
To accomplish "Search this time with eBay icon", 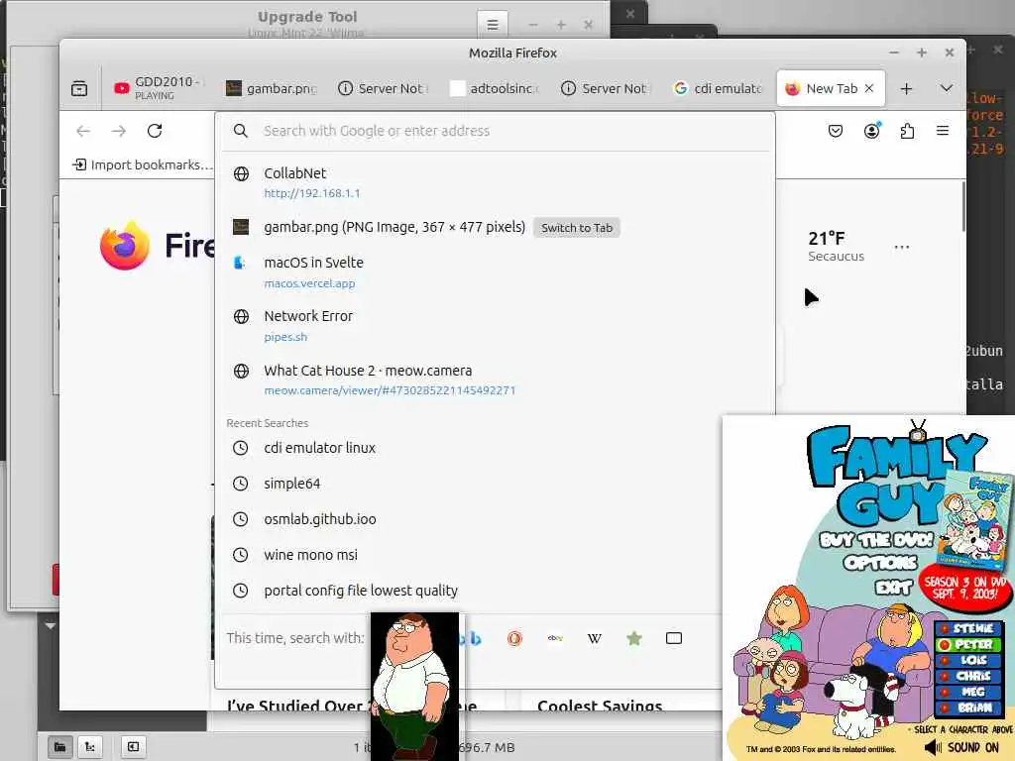I will [555, 639].
